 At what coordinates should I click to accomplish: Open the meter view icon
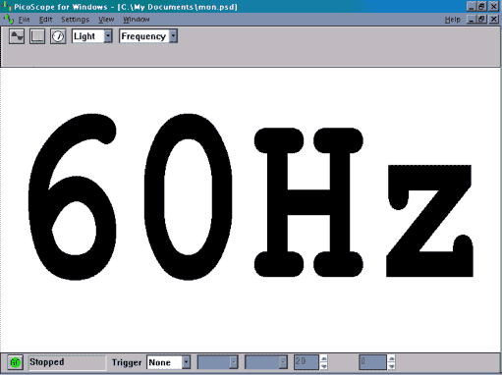(58, 36)
